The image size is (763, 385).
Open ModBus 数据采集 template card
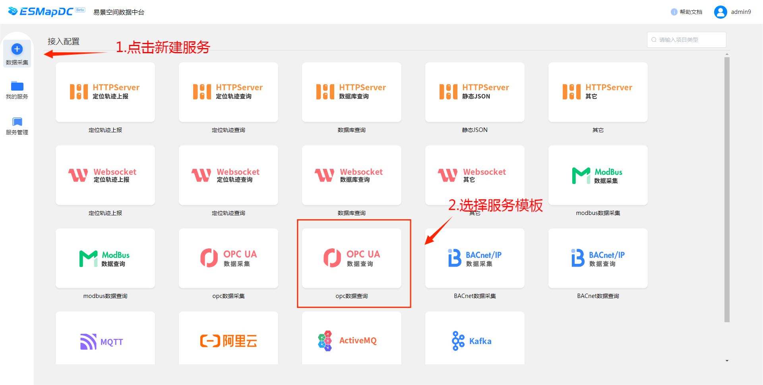tap(598, 175)
